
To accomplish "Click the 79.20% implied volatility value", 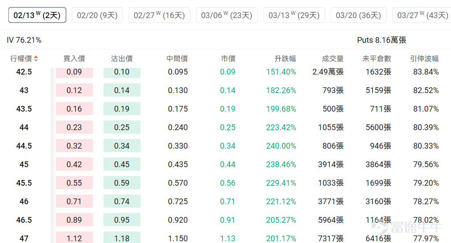I will click(x=426, y=183).
